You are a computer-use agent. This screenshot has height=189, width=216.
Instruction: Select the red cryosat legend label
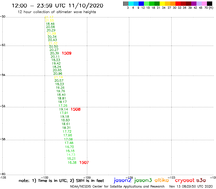pos(185,180)
